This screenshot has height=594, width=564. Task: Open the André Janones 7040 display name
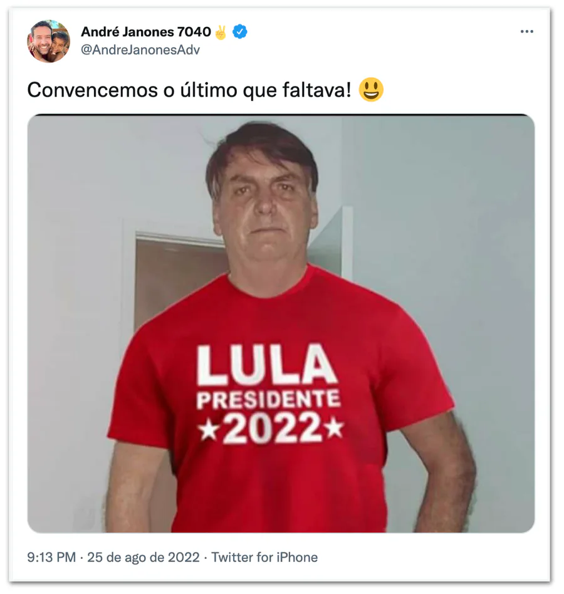pos(146,32)
